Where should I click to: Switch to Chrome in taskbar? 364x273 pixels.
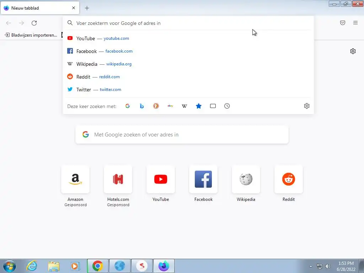(x=98, y=266)
